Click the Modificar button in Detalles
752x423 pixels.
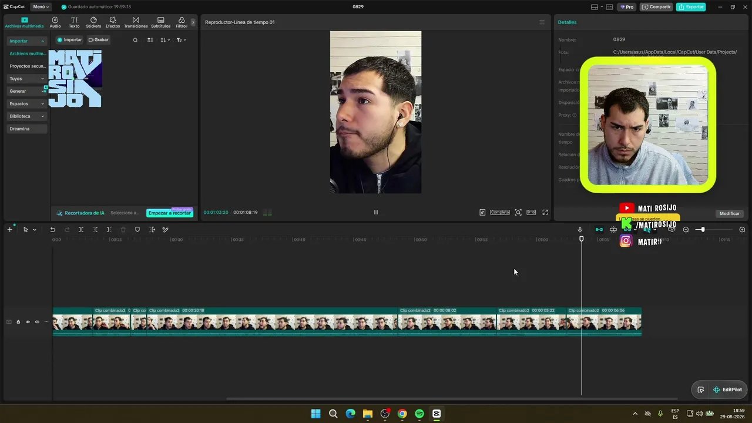point(730,213)
